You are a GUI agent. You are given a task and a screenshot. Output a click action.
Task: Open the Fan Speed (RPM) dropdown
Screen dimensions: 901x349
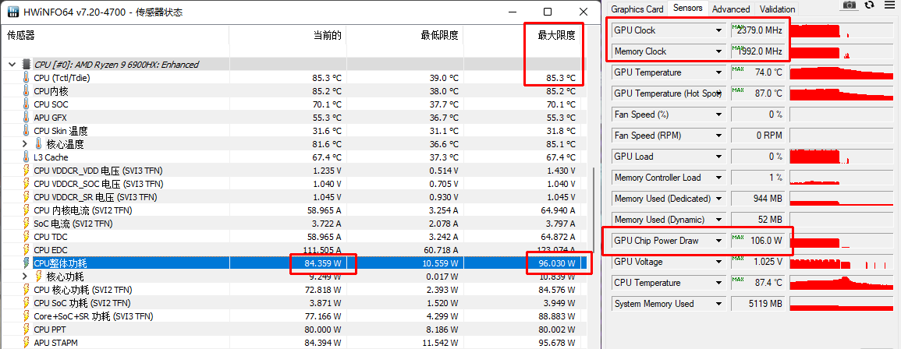(718, 136)
